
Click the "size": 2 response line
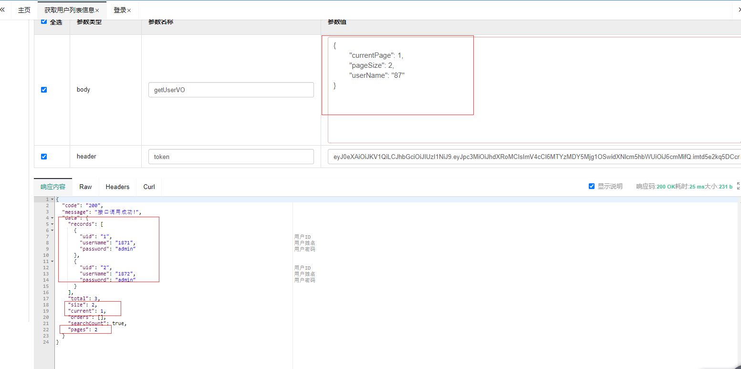[83, 305]
